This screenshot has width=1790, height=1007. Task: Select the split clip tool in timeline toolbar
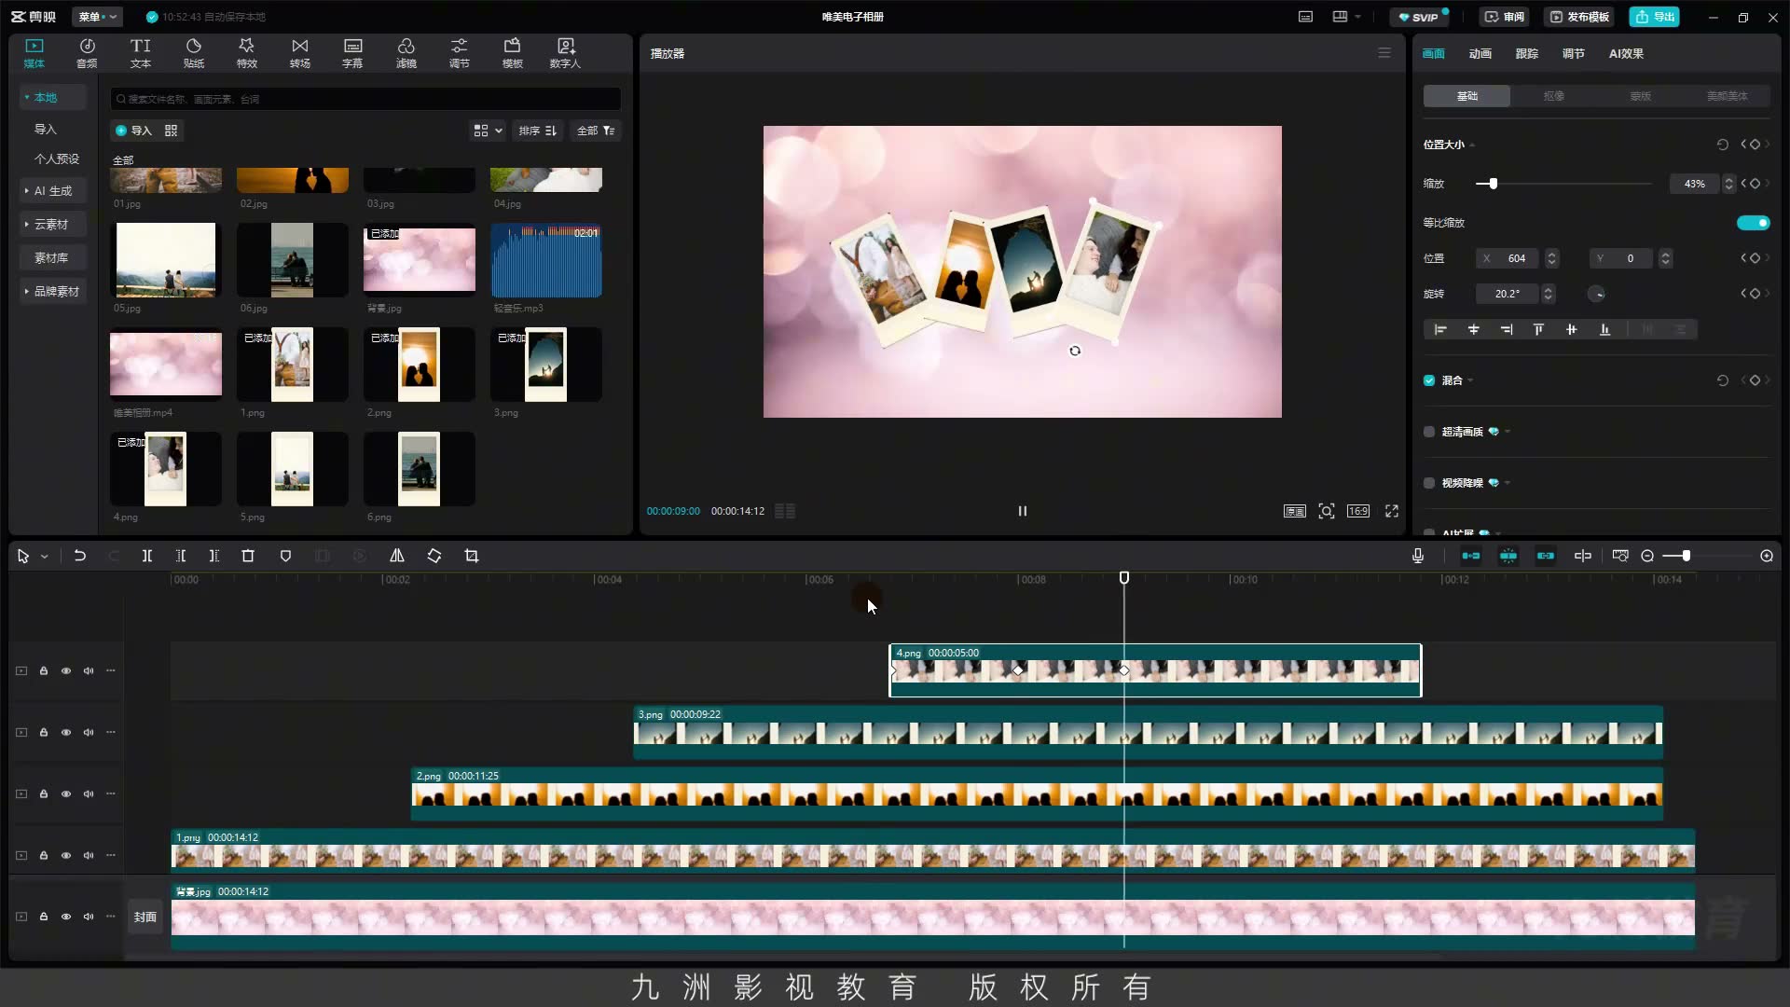[146, 556]
